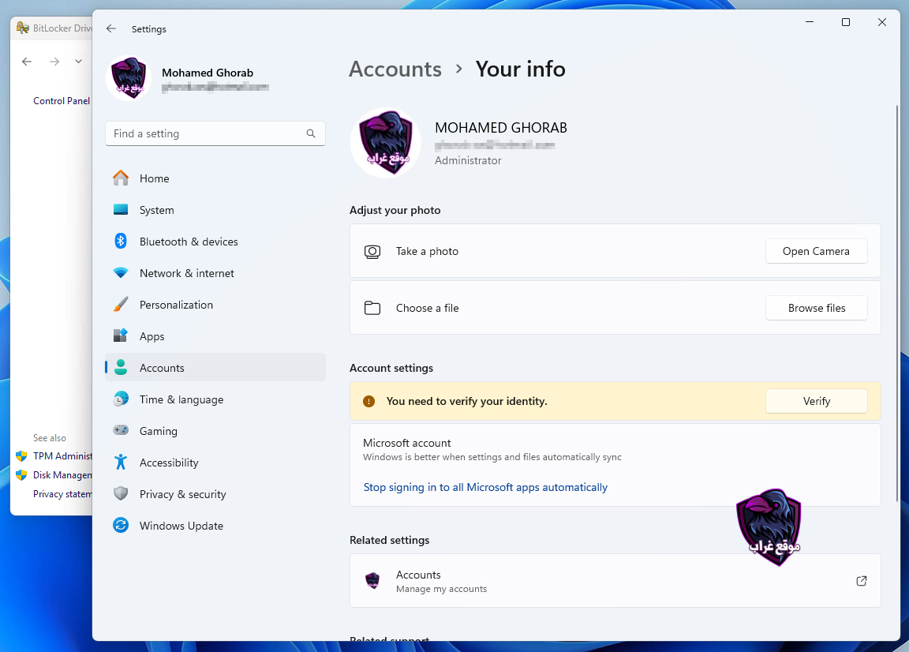Open Windows Update label in sidebar

pyautogui.click(x=181, y=526)
